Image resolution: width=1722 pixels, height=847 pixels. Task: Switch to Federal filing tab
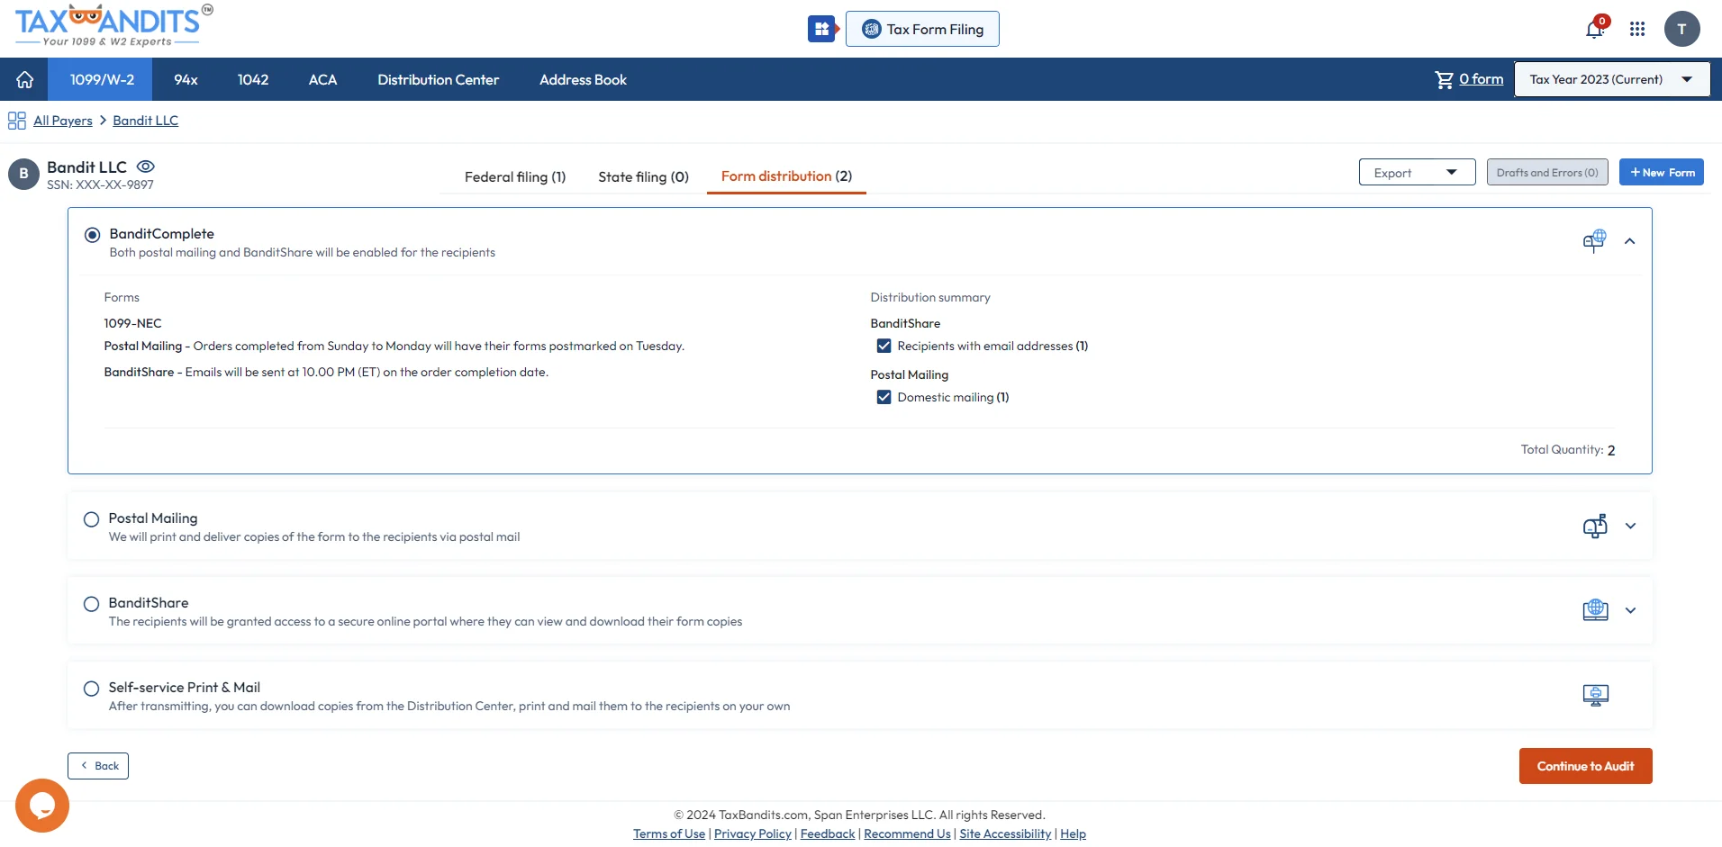click(515, 176)
